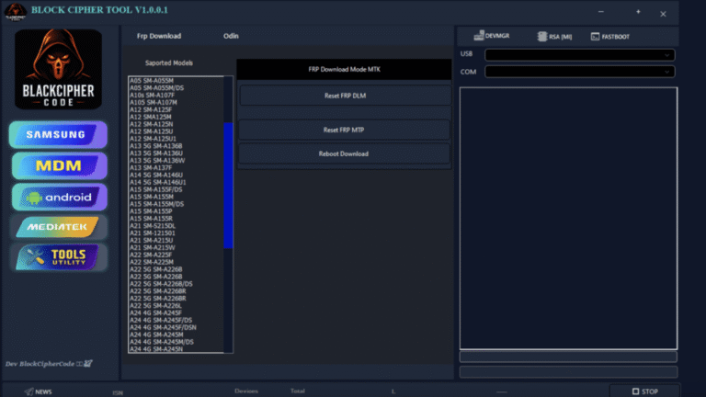Click the upper progress bar under the log
Screen dimensions: 706x397
coord(568,357)
